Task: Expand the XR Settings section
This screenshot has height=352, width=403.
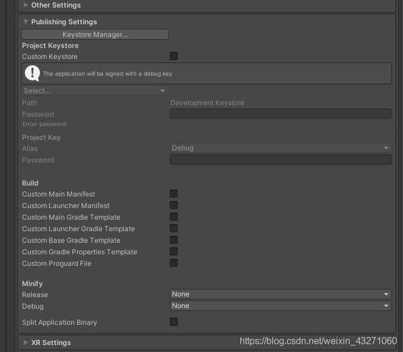Action: pos(25,342)
